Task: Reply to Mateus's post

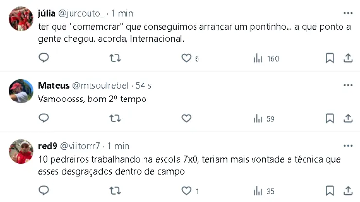Action: 44,118
